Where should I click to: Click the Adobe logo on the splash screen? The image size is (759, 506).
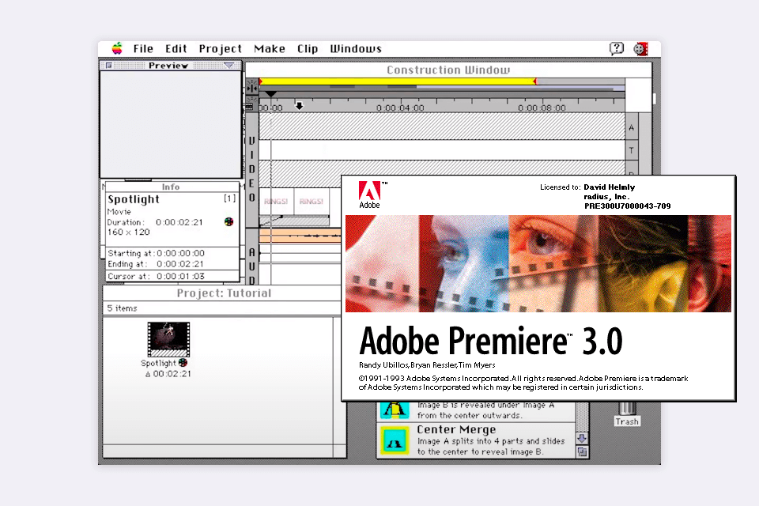368,192
